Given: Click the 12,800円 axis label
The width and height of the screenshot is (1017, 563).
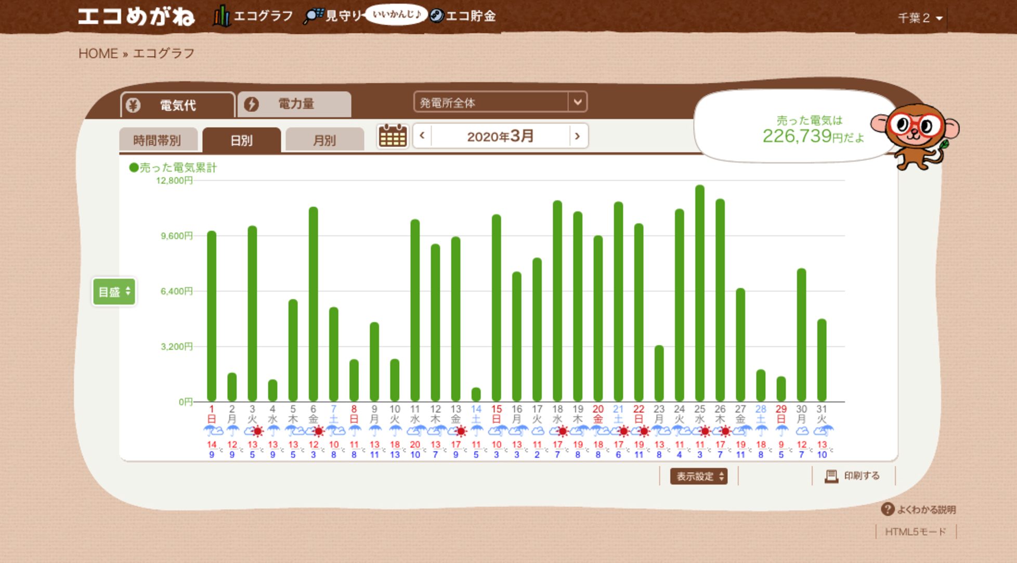Looking at the screenshot, I should pyautogui.click(x=174, y=180).
